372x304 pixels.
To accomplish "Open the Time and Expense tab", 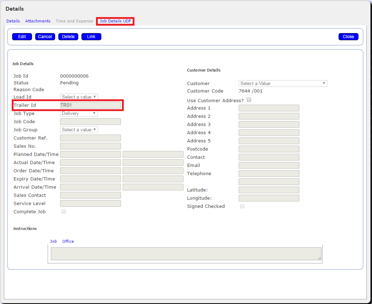I will coord(74,21).
